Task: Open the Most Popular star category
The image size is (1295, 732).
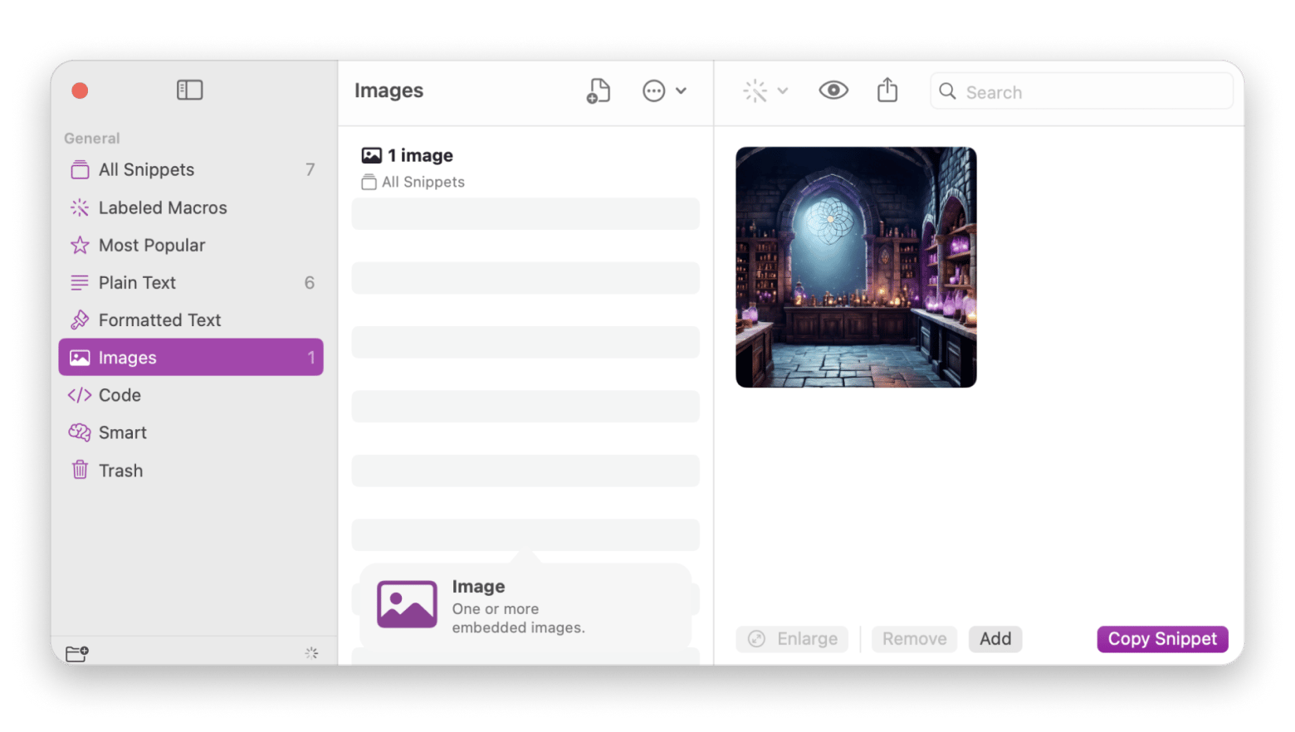Action: pos(151,245)
